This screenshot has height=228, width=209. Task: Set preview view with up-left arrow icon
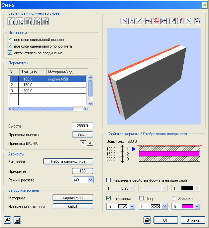(x=188, y=21)
